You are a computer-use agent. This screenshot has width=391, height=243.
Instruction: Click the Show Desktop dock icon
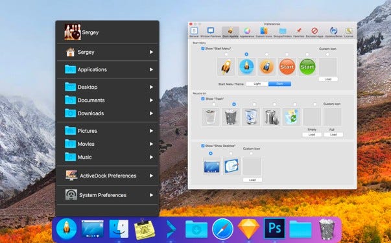point(92,229)
